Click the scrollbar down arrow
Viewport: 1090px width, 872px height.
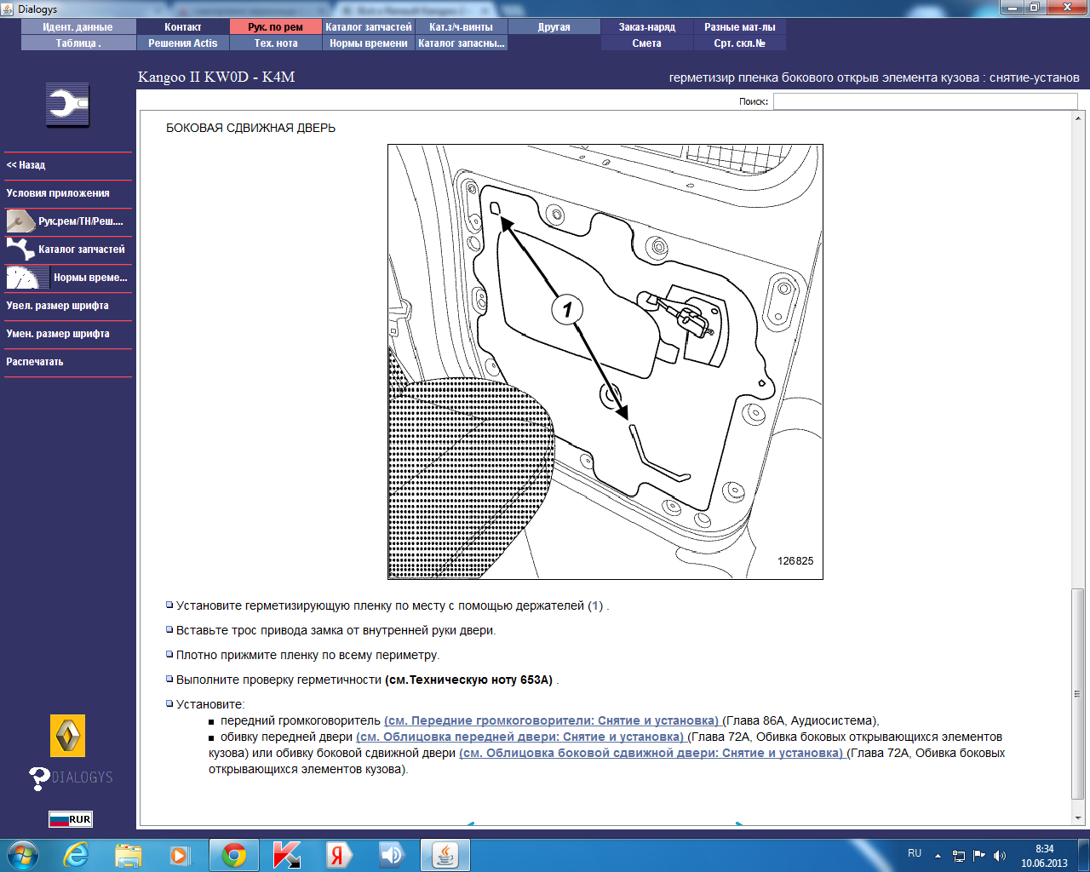(1078, 818)
